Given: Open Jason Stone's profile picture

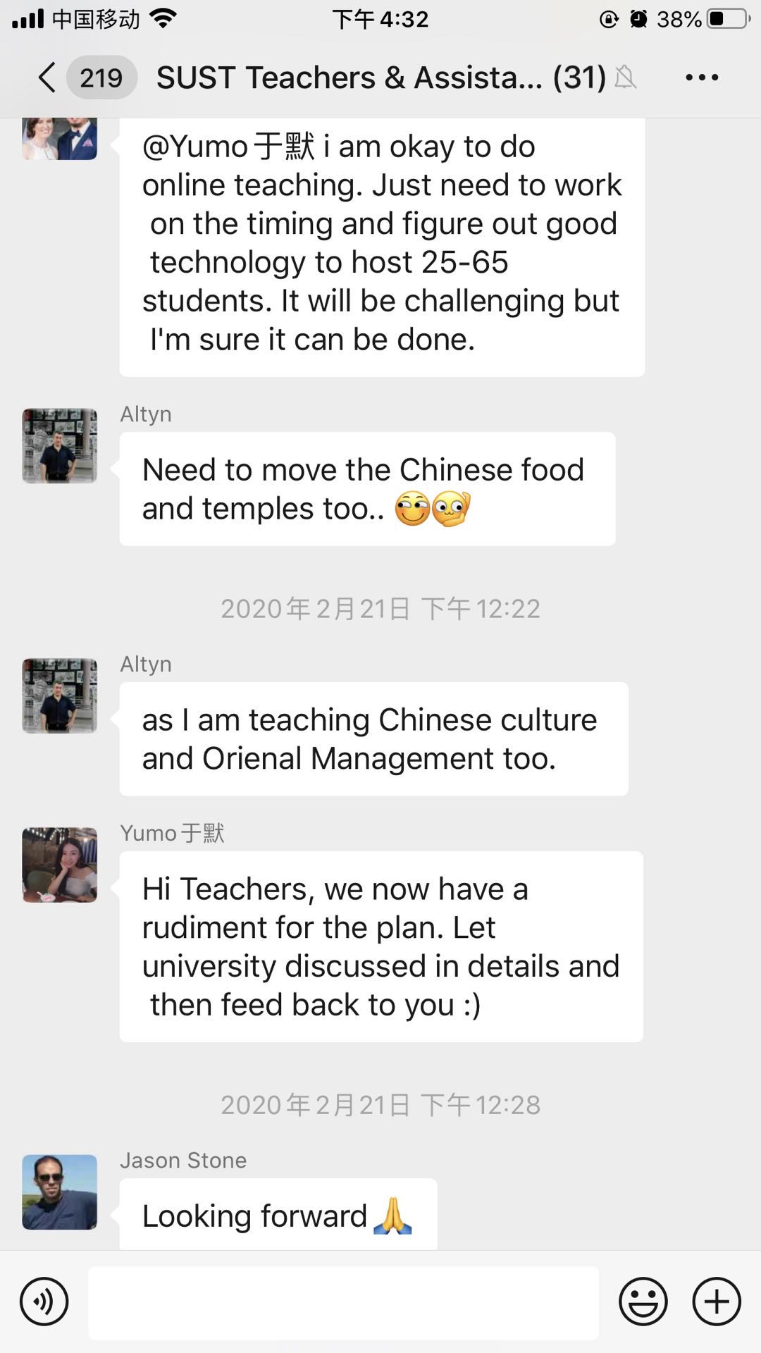Looking at the screenshot, I should 60,1192.
